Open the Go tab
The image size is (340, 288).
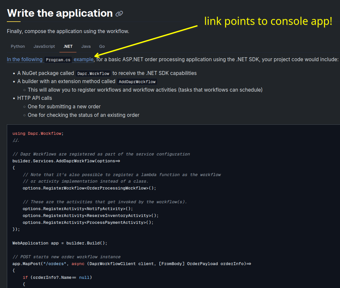point(102,46)
